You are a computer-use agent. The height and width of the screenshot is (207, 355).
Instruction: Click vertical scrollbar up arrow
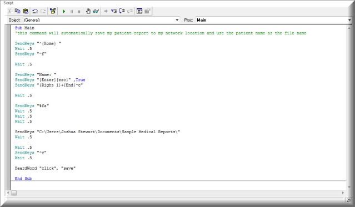(x=349, y=28)
